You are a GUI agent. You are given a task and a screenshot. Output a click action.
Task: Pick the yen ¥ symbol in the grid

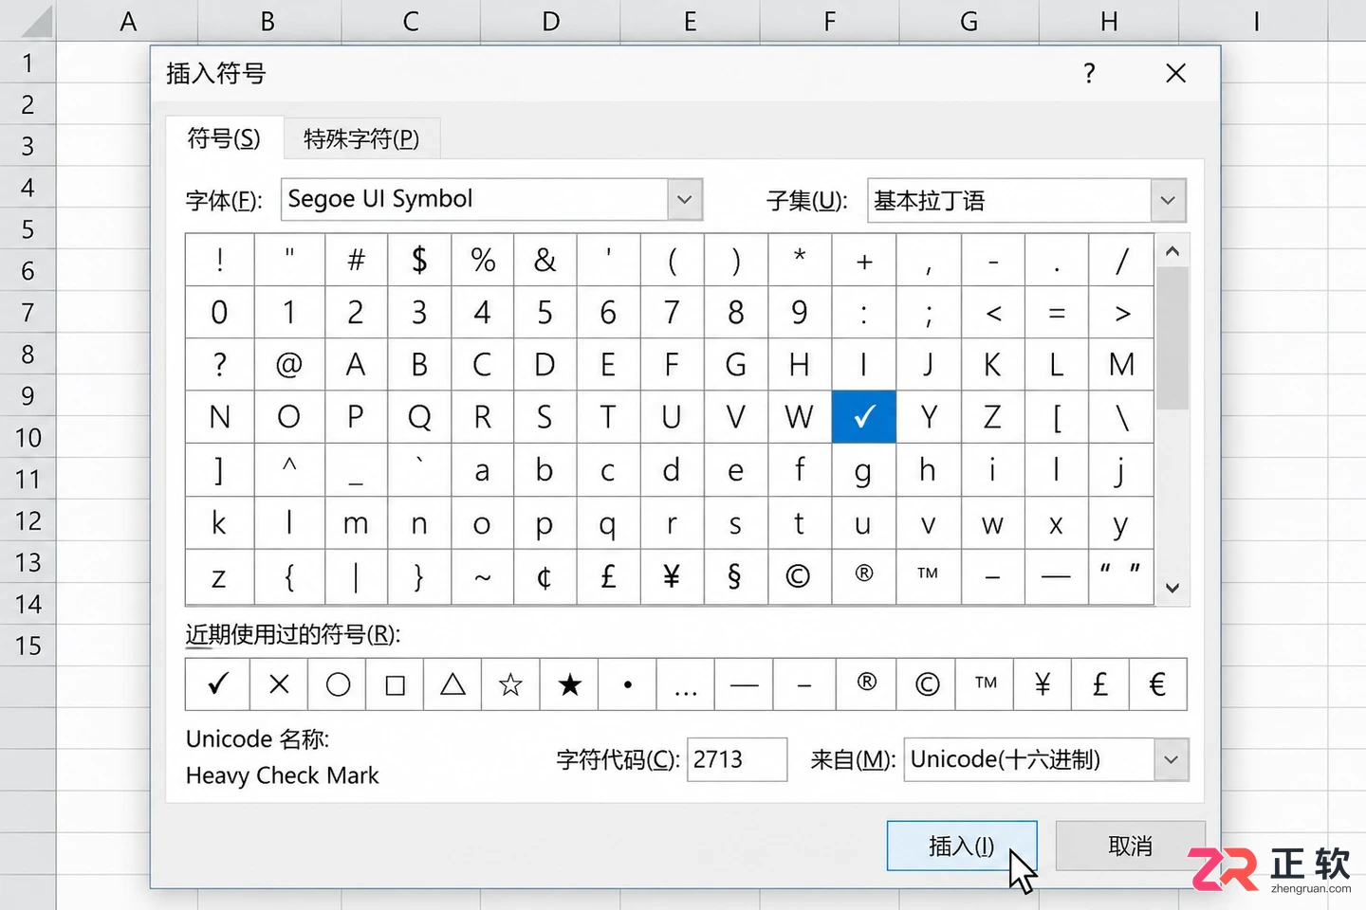672,575
